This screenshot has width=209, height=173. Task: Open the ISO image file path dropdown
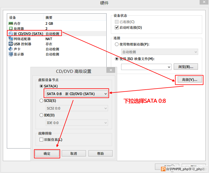pyautogui.click(x=169, y=67)
